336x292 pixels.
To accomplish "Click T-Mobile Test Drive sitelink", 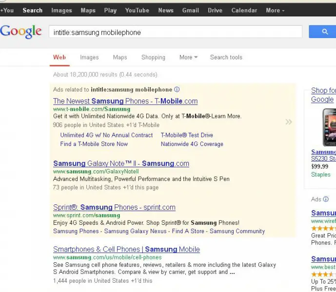I will tap(187, 135).
